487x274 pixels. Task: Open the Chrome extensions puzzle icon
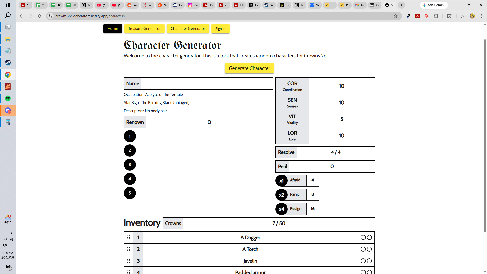tap(436, 16)
